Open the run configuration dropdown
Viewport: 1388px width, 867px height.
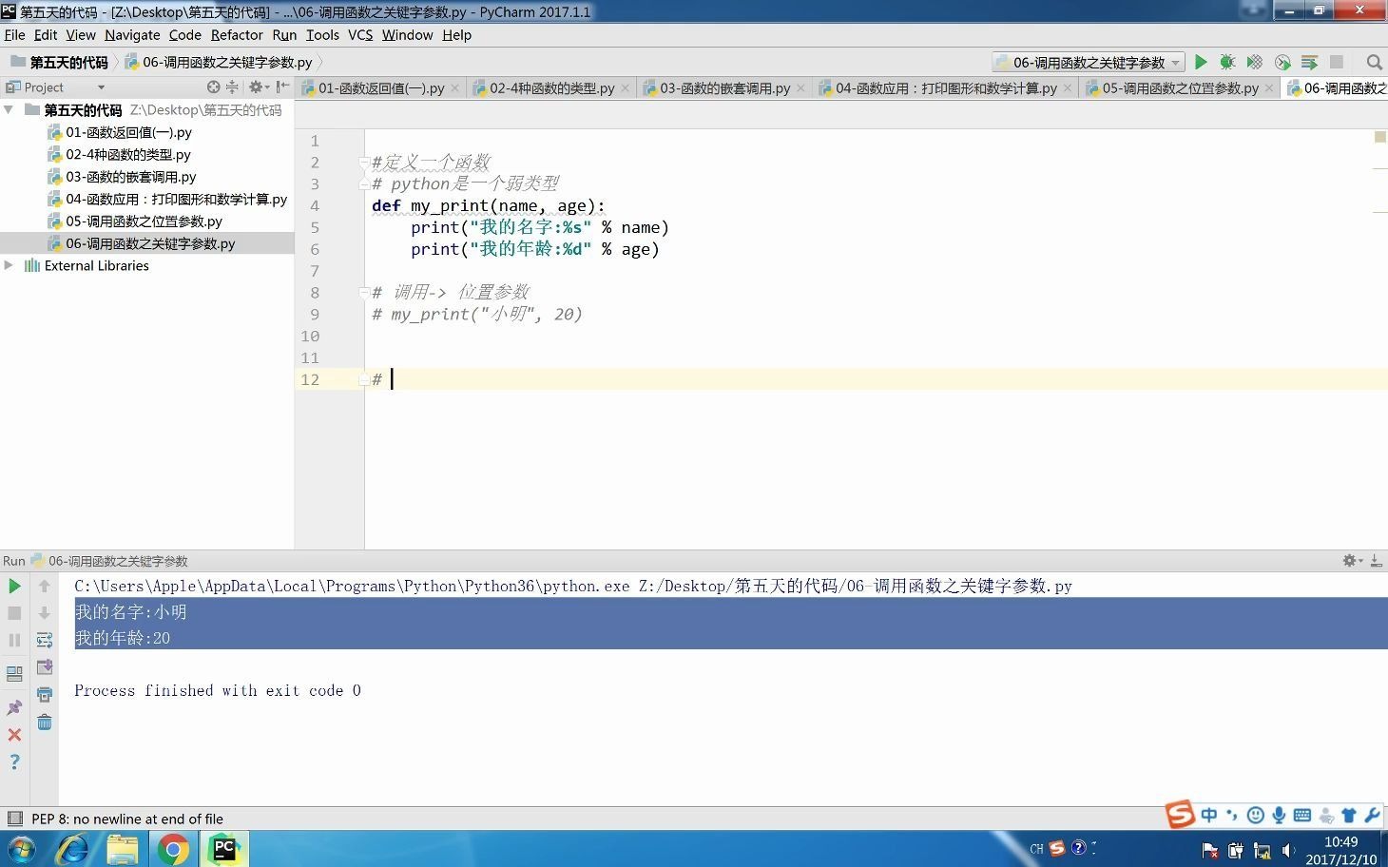[1089, 62]
